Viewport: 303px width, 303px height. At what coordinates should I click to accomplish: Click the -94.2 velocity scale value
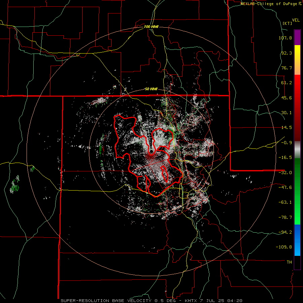[285, 232]
